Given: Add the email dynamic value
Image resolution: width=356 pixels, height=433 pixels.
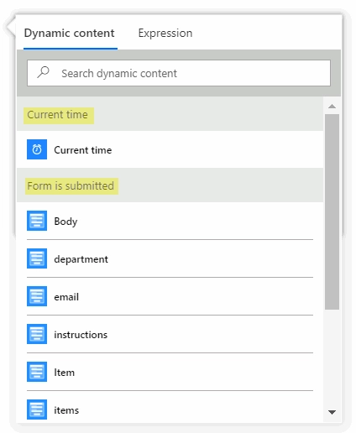Looking at the screenshot, I should pos(170,296).
